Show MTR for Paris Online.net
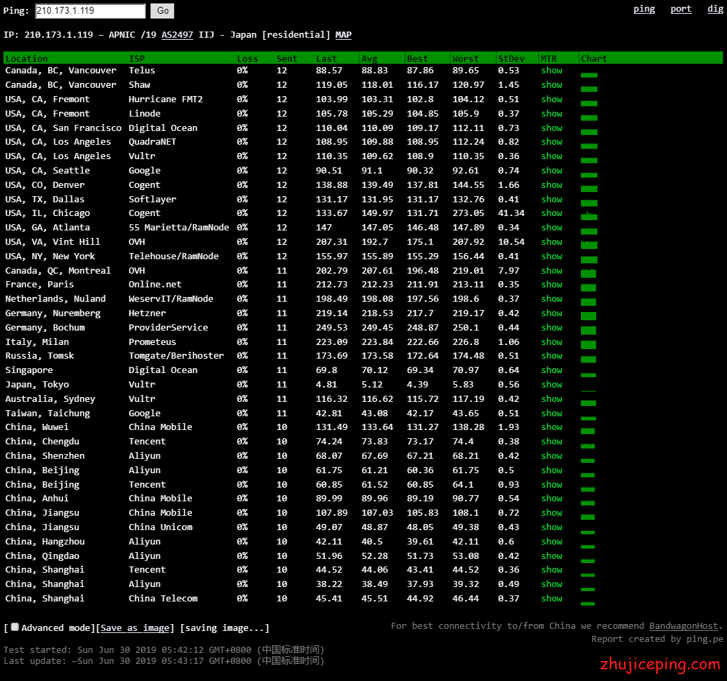This screenshot has height=681, width=727. [x=551, y=285]
